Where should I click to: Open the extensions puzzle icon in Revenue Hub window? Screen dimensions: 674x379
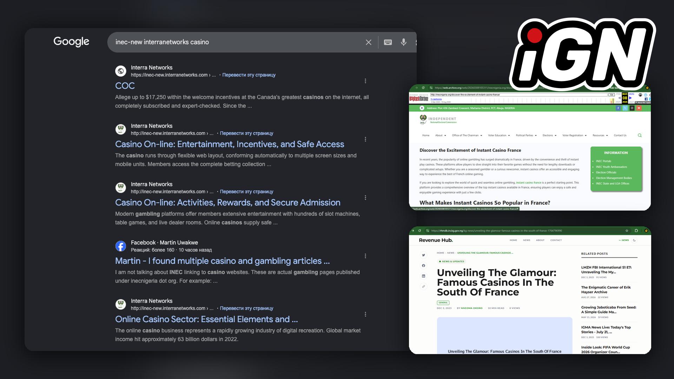pyautogui.click(x=636, y=231)
